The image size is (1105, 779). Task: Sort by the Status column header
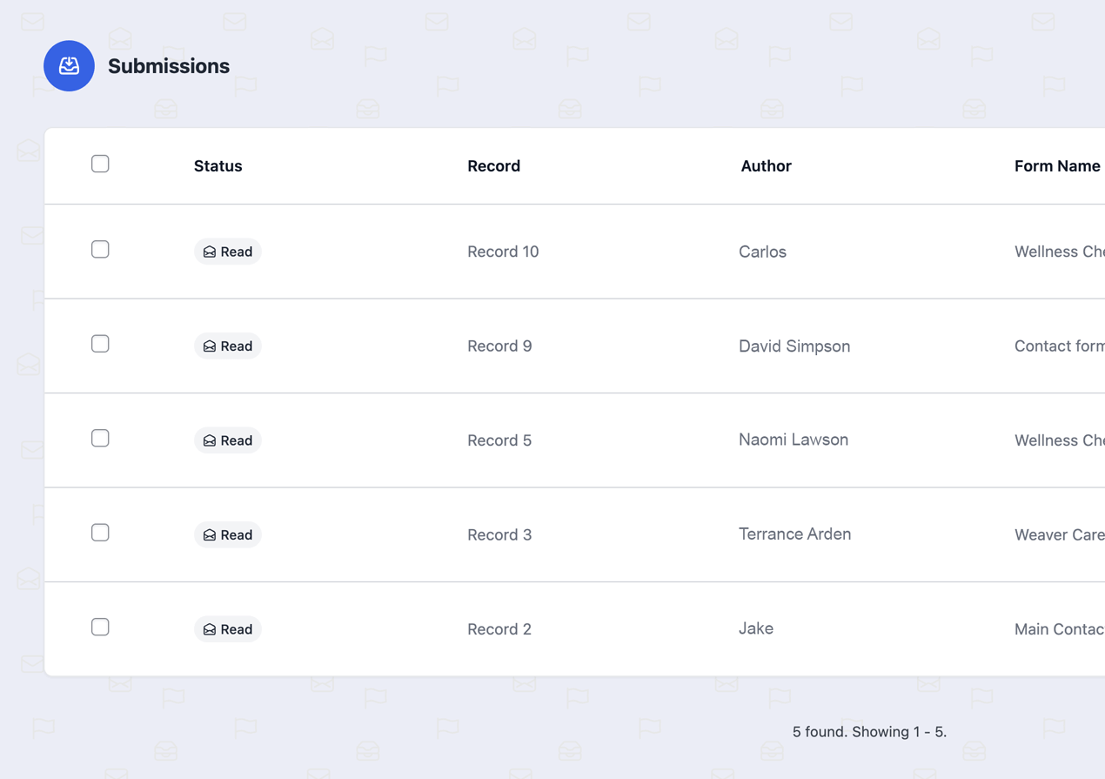(x=218, y=166)
